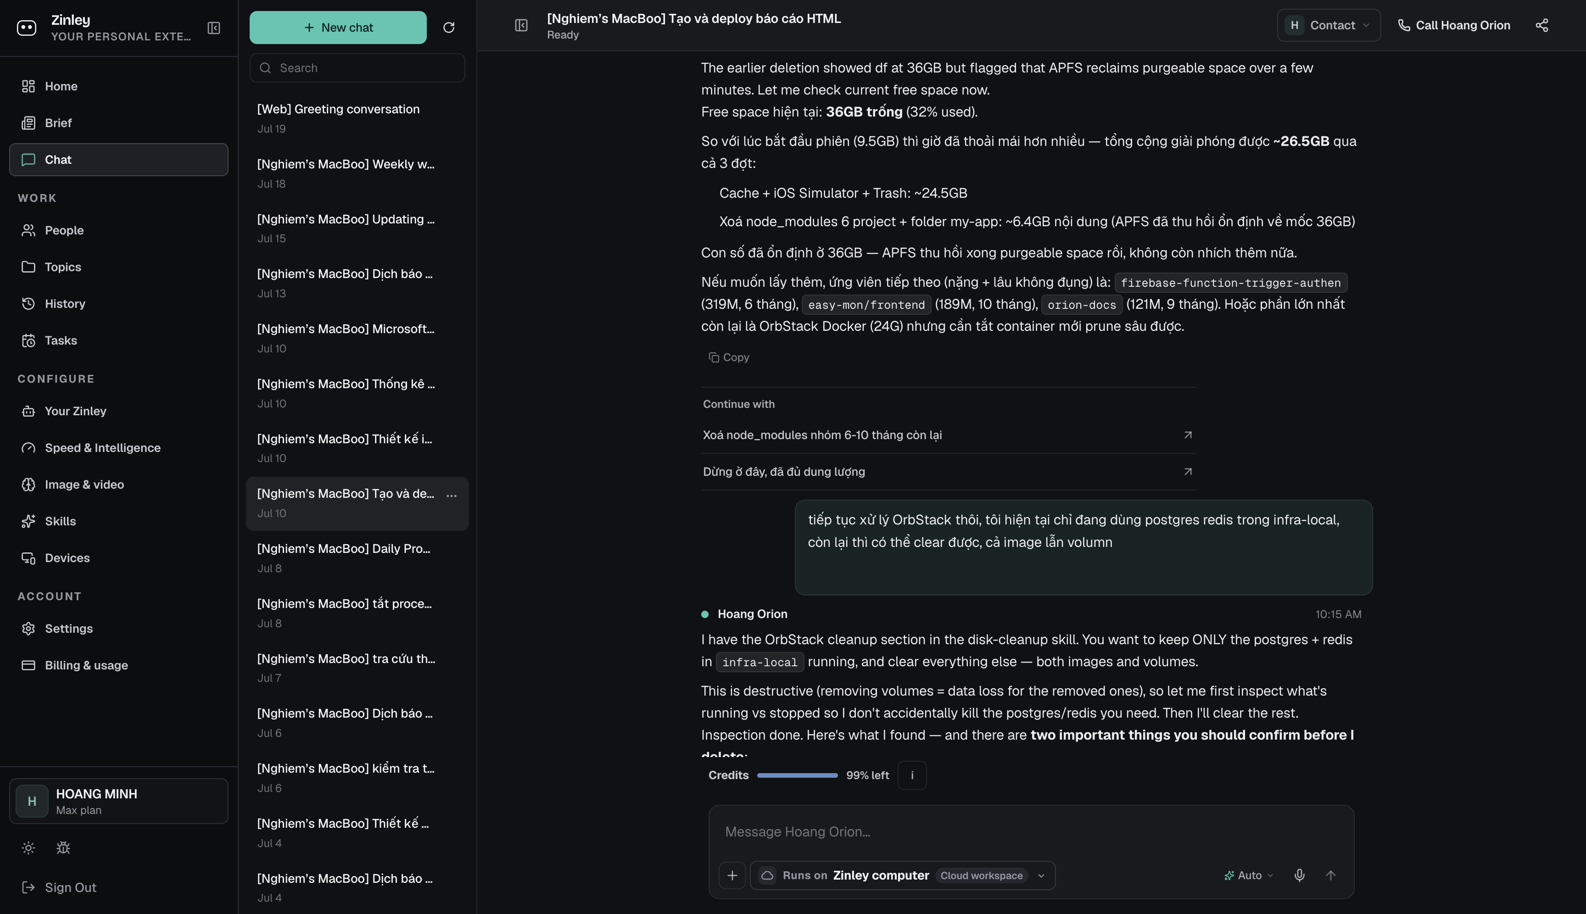Open 'Updating ...' chat from Jul 15
The height and width of the screenshot is (914, 1586).
click(357, 228)
